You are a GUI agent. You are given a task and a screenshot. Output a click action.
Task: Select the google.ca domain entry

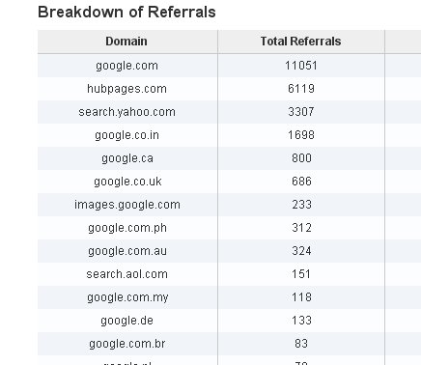pos(127,158)
